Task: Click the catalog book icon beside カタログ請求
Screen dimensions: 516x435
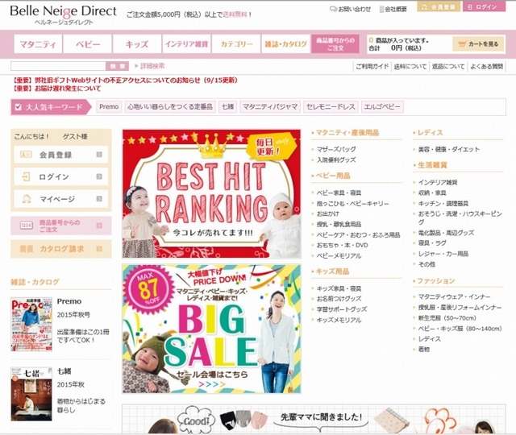Action: (x=27, y=249)
